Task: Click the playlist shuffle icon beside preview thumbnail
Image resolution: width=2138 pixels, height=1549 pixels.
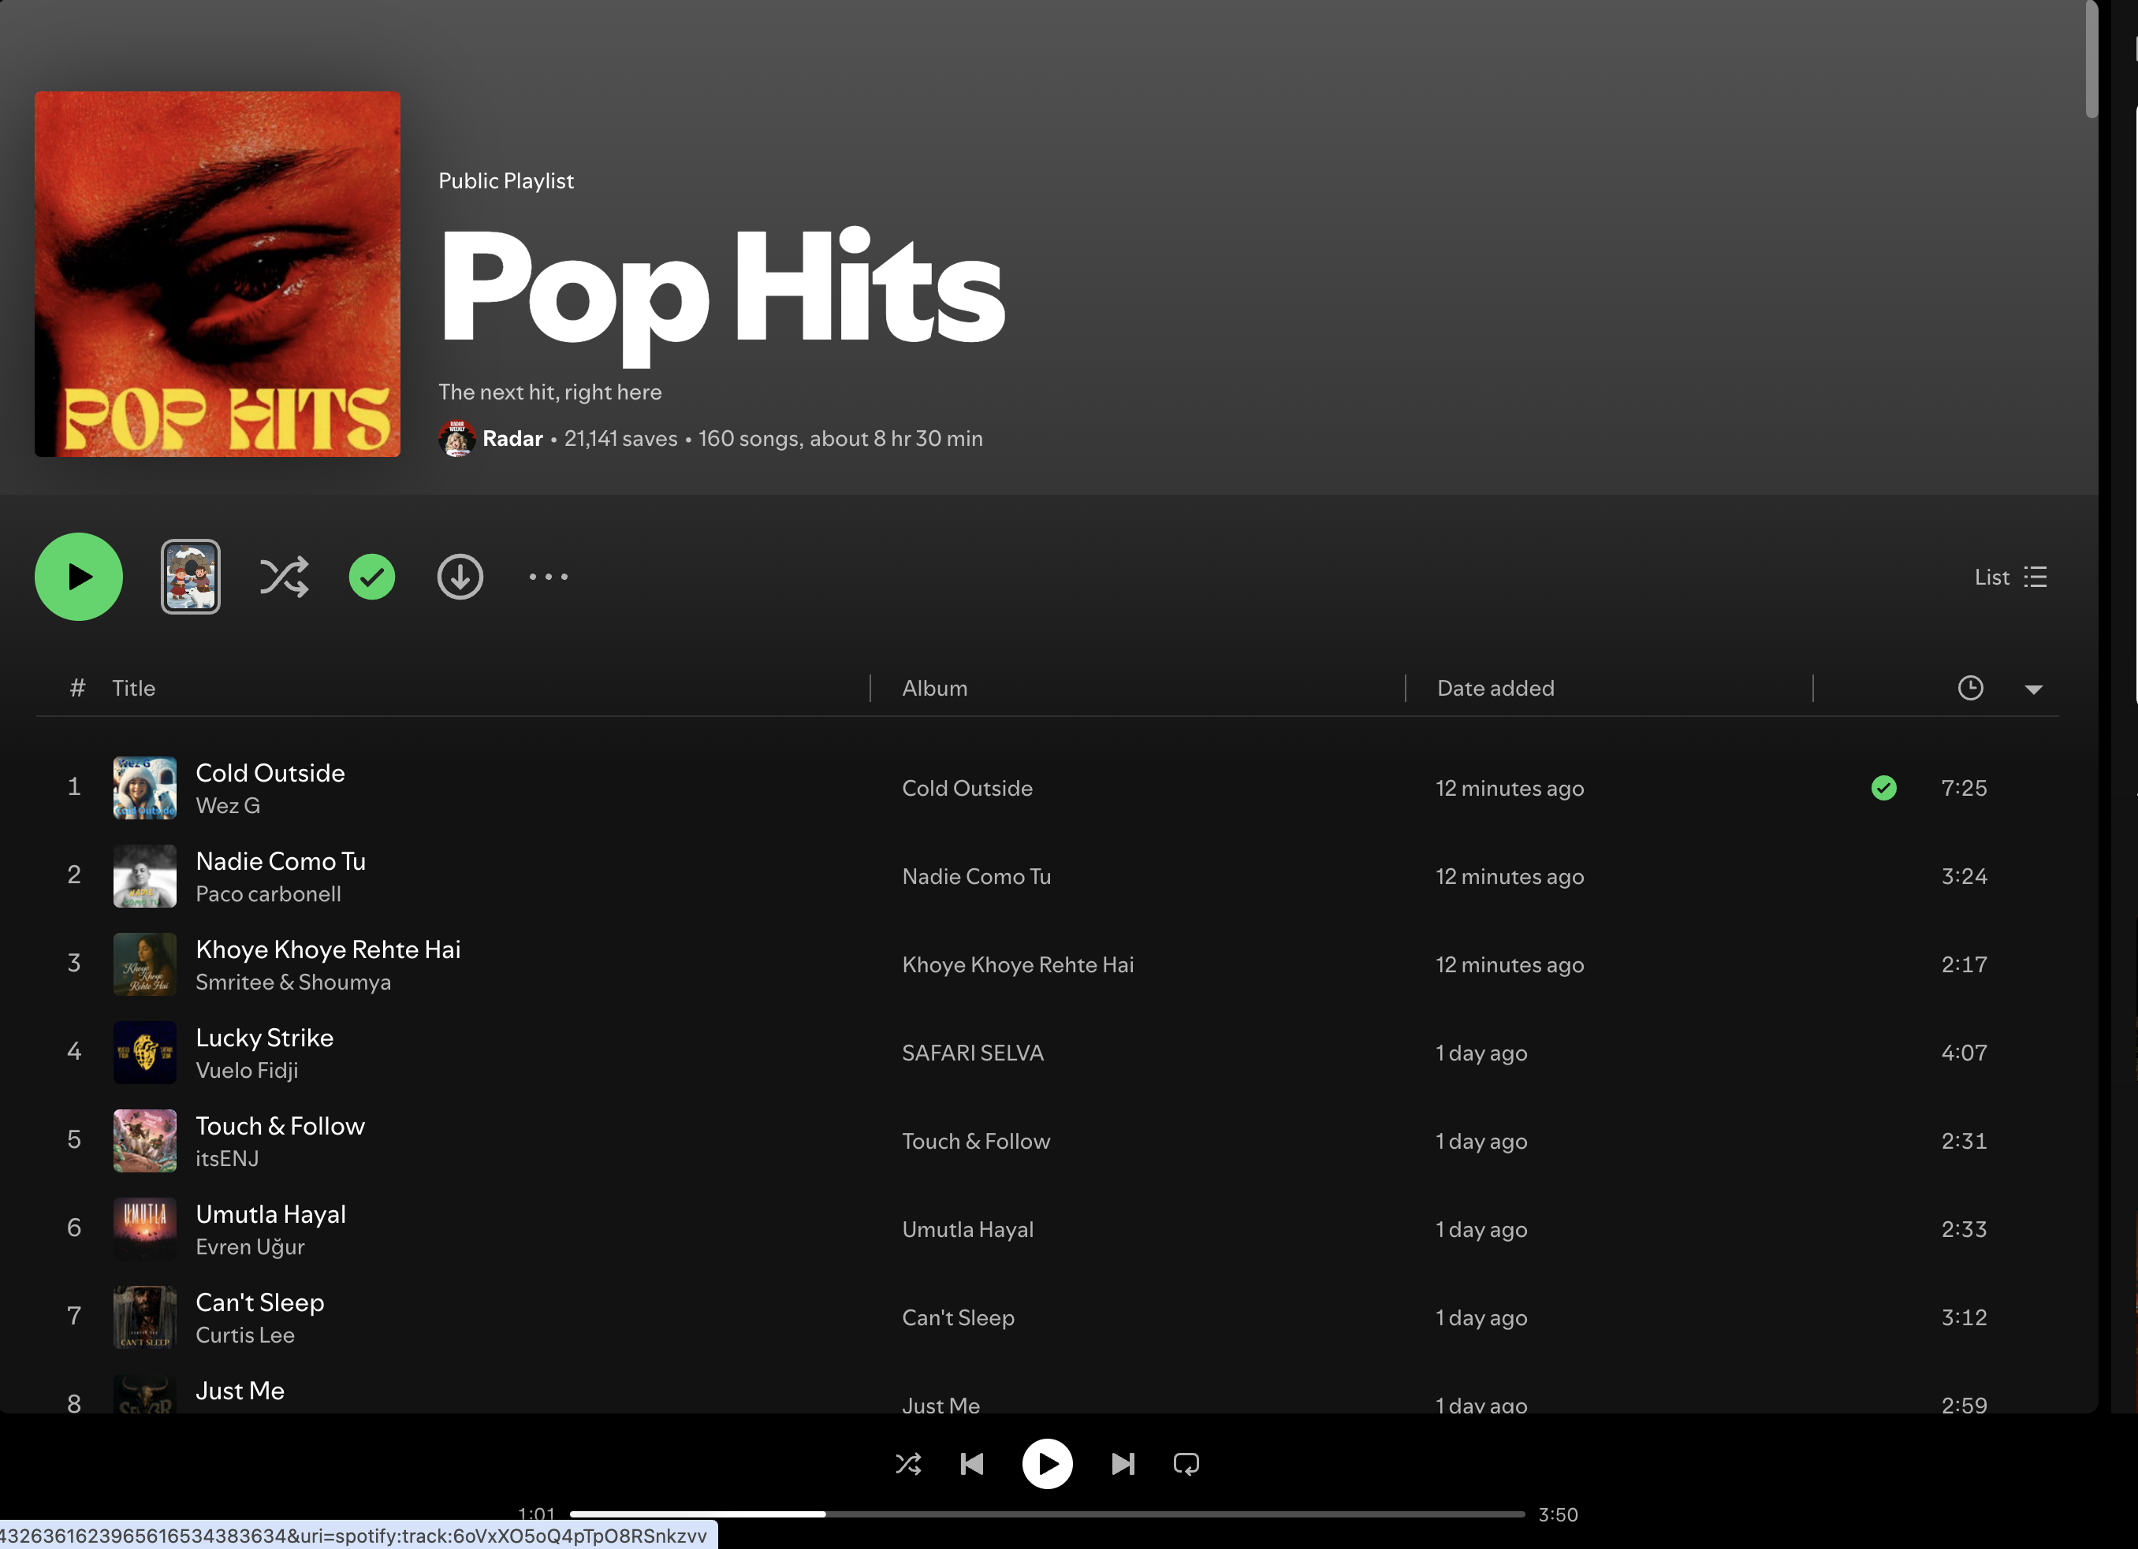Action: click(284, 577)
